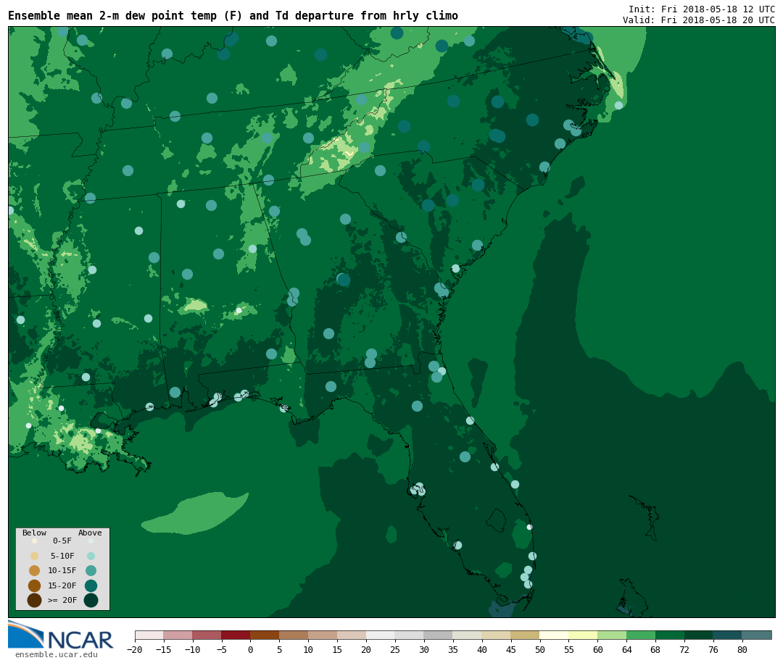
Task: Open the ensemble.ucar.edu link text
Action: [x=57, y=654]
